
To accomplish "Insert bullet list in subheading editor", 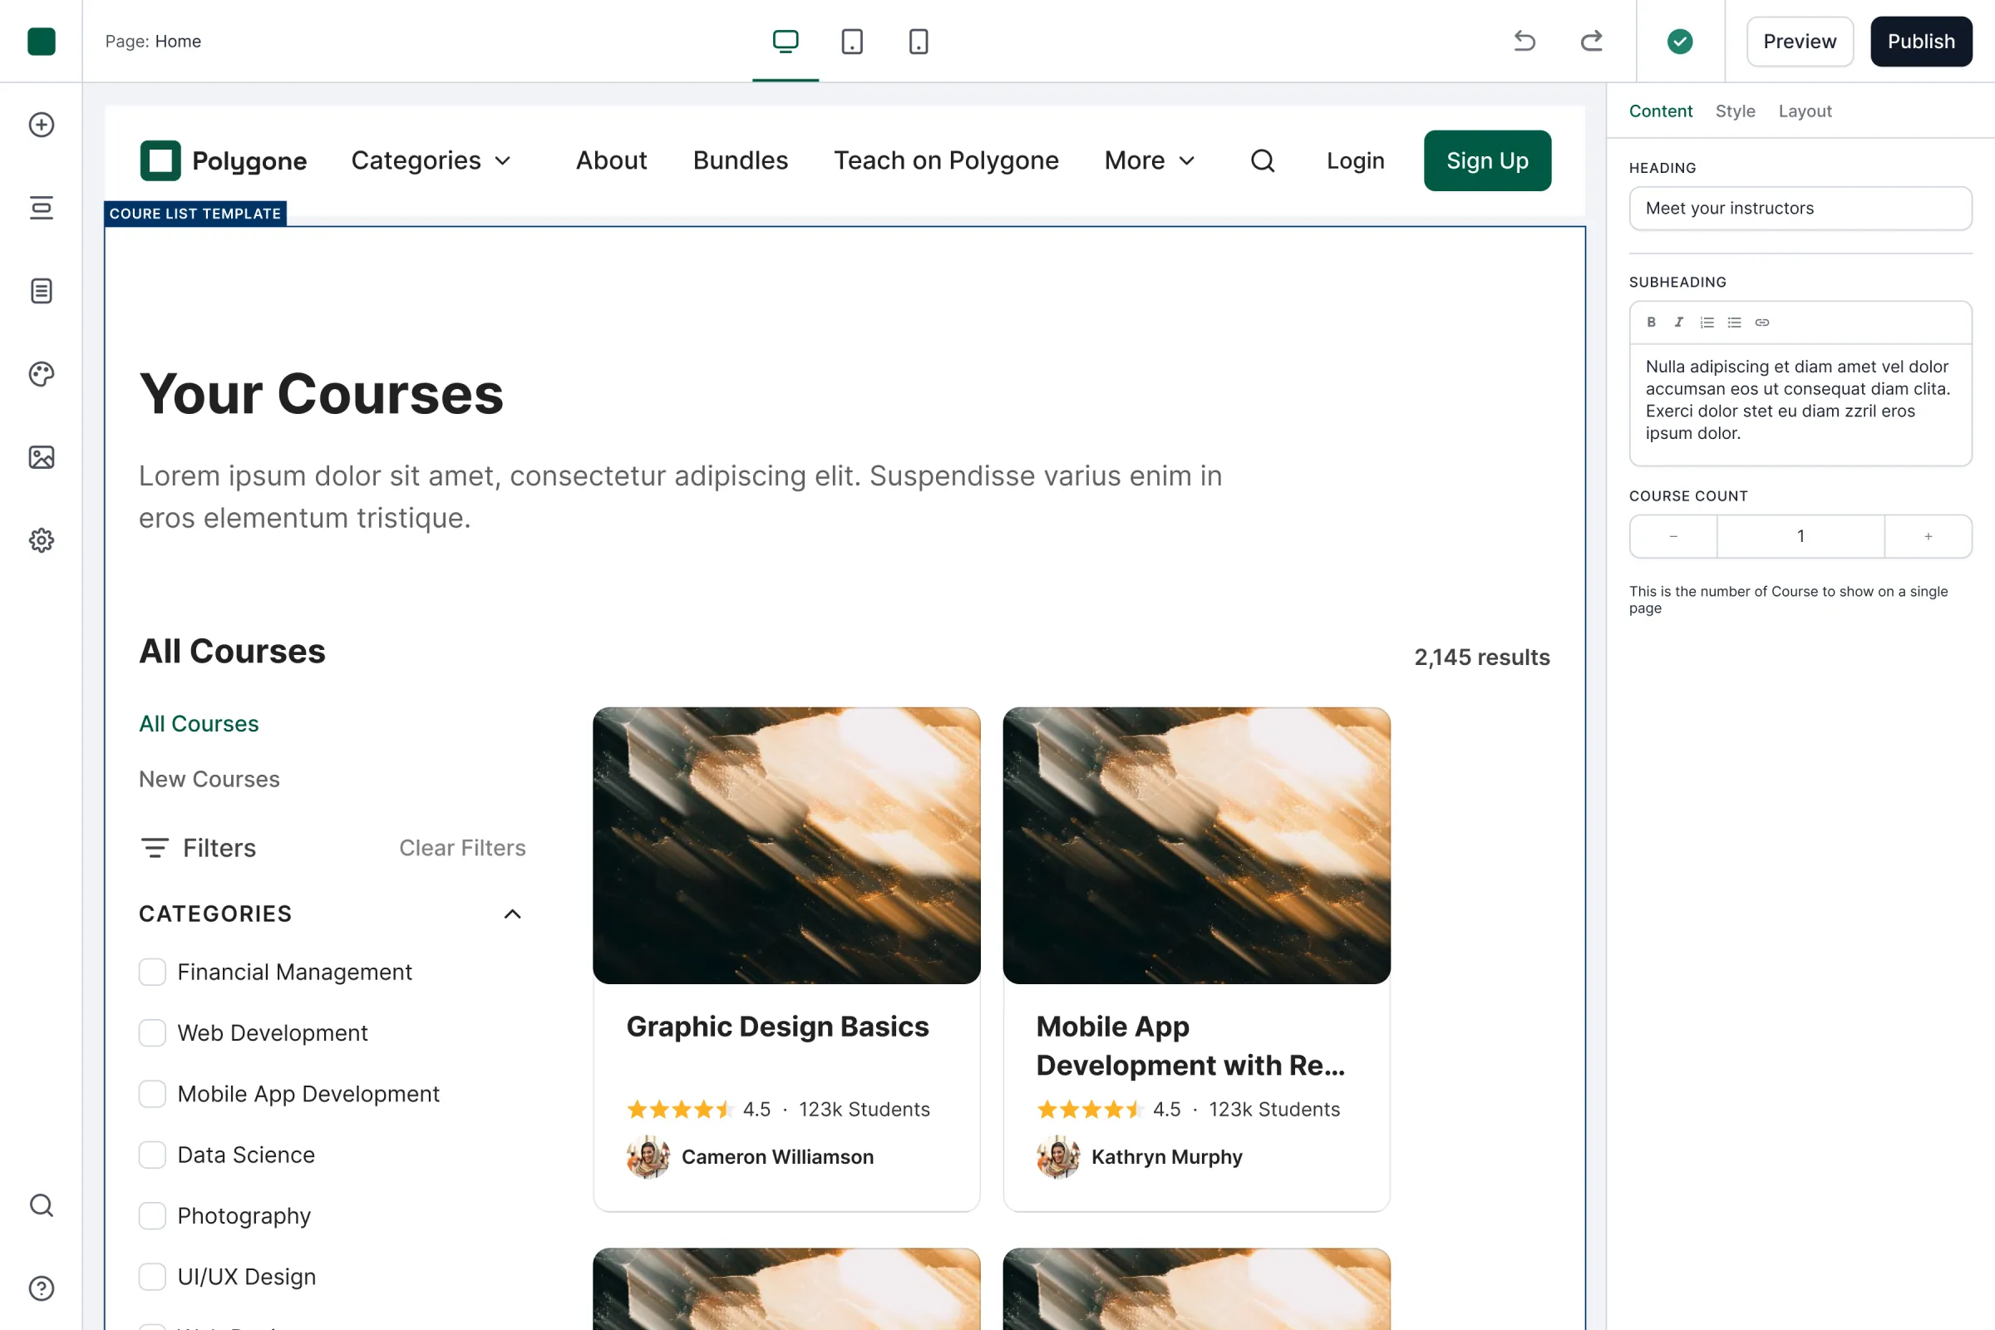I will click(1734, 323).
